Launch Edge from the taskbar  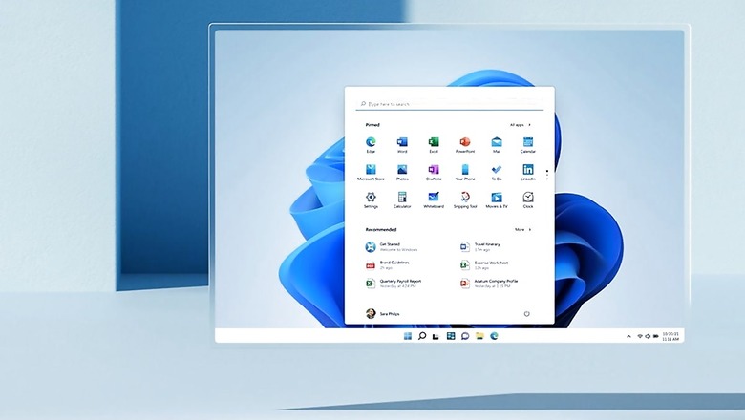click(494, 336)
